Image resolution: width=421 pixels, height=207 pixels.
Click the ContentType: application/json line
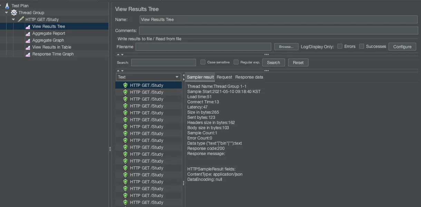215,174
